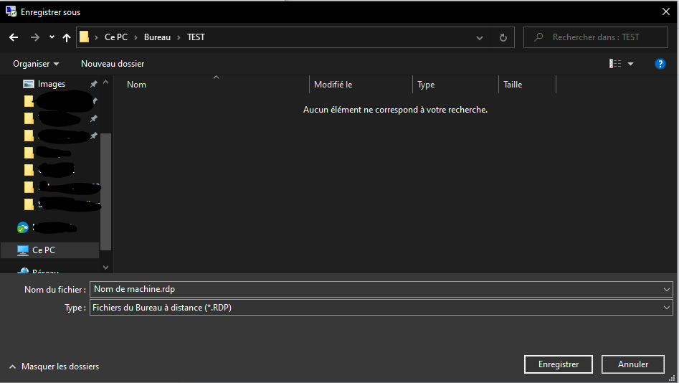Collapse folders with Masquer les dossiers
This screenshot has width=679, height=383.
click(54, 367)
